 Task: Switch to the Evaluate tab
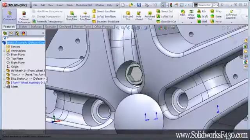point(50,27)
